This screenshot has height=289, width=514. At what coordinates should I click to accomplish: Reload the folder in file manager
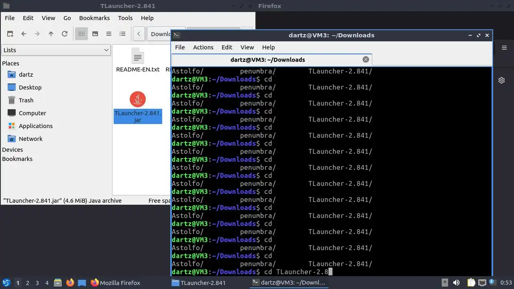pyautogui.click(x=65, y=34)
